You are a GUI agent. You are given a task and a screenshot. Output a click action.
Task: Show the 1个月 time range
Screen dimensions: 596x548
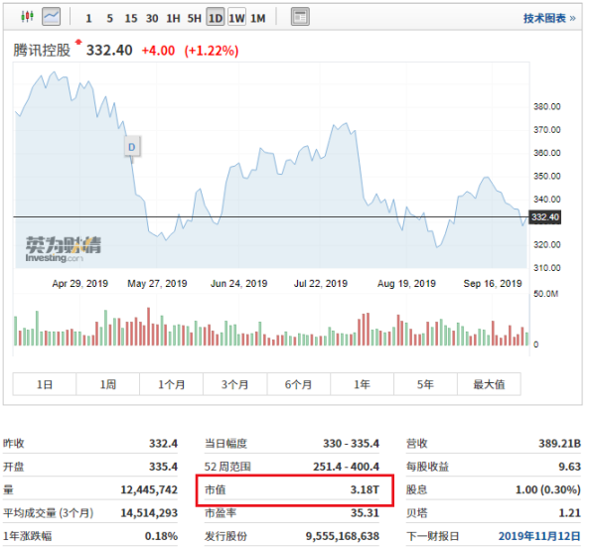tap(172, 384)
